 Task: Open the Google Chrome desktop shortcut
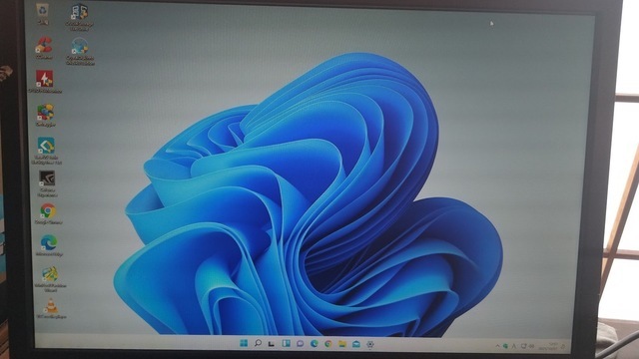click(48, 213)
